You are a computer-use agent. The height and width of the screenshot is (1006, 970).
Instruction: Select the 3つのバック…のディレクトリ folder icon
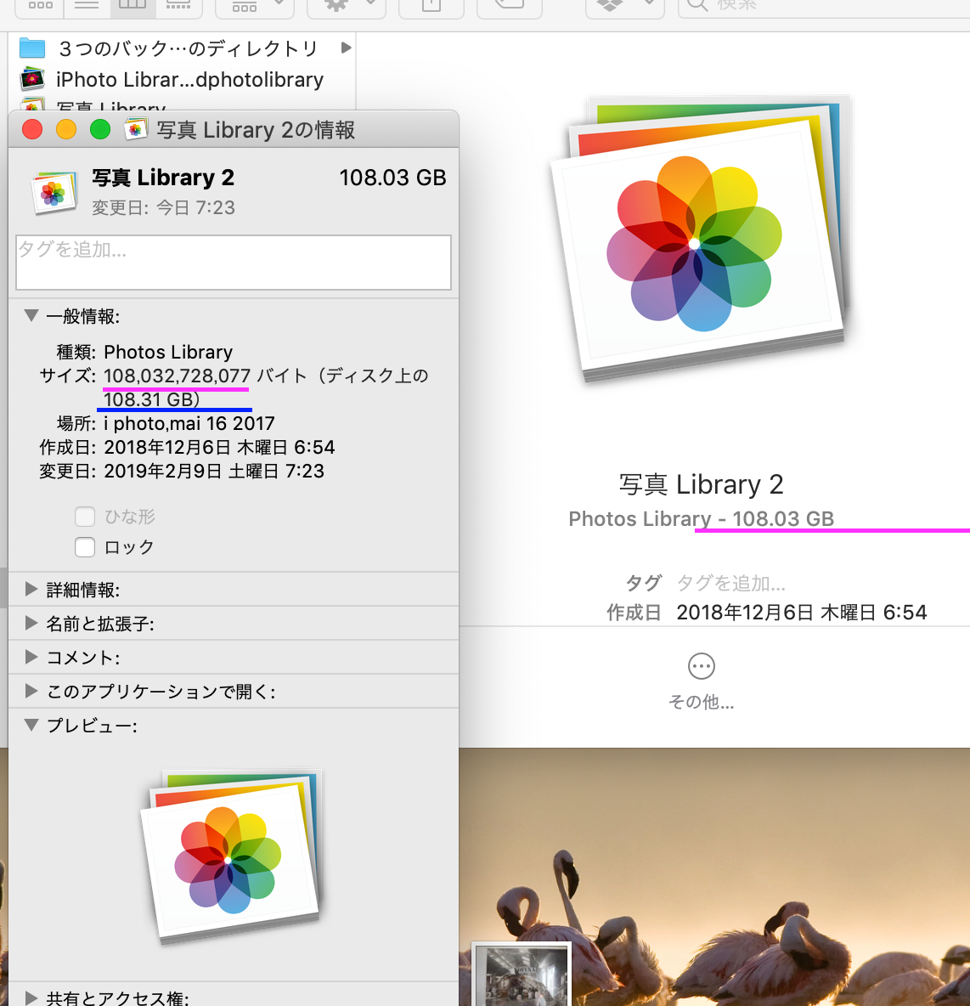point(32,48)
